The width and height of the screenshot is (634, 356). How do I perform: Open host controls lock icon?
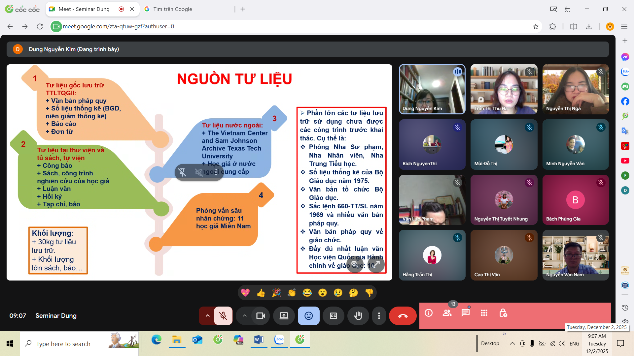pos(503,313)
